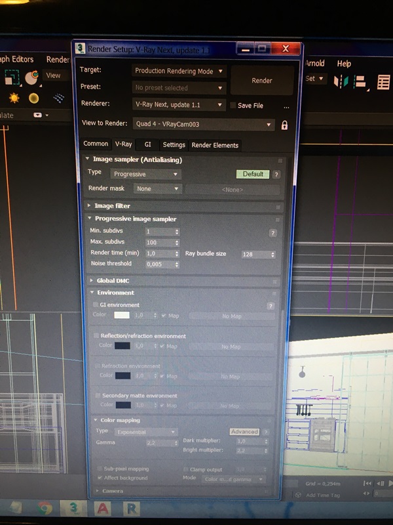Adjust the Ray bundle size spinner

[x=273, y=255]
